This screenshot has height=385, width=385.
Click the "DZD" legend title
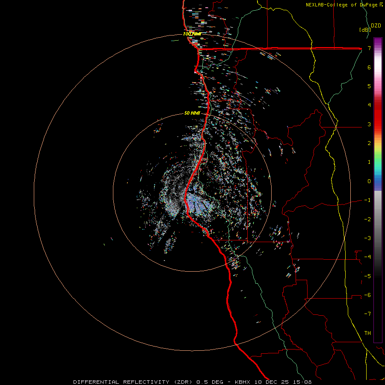click(376, 26)
